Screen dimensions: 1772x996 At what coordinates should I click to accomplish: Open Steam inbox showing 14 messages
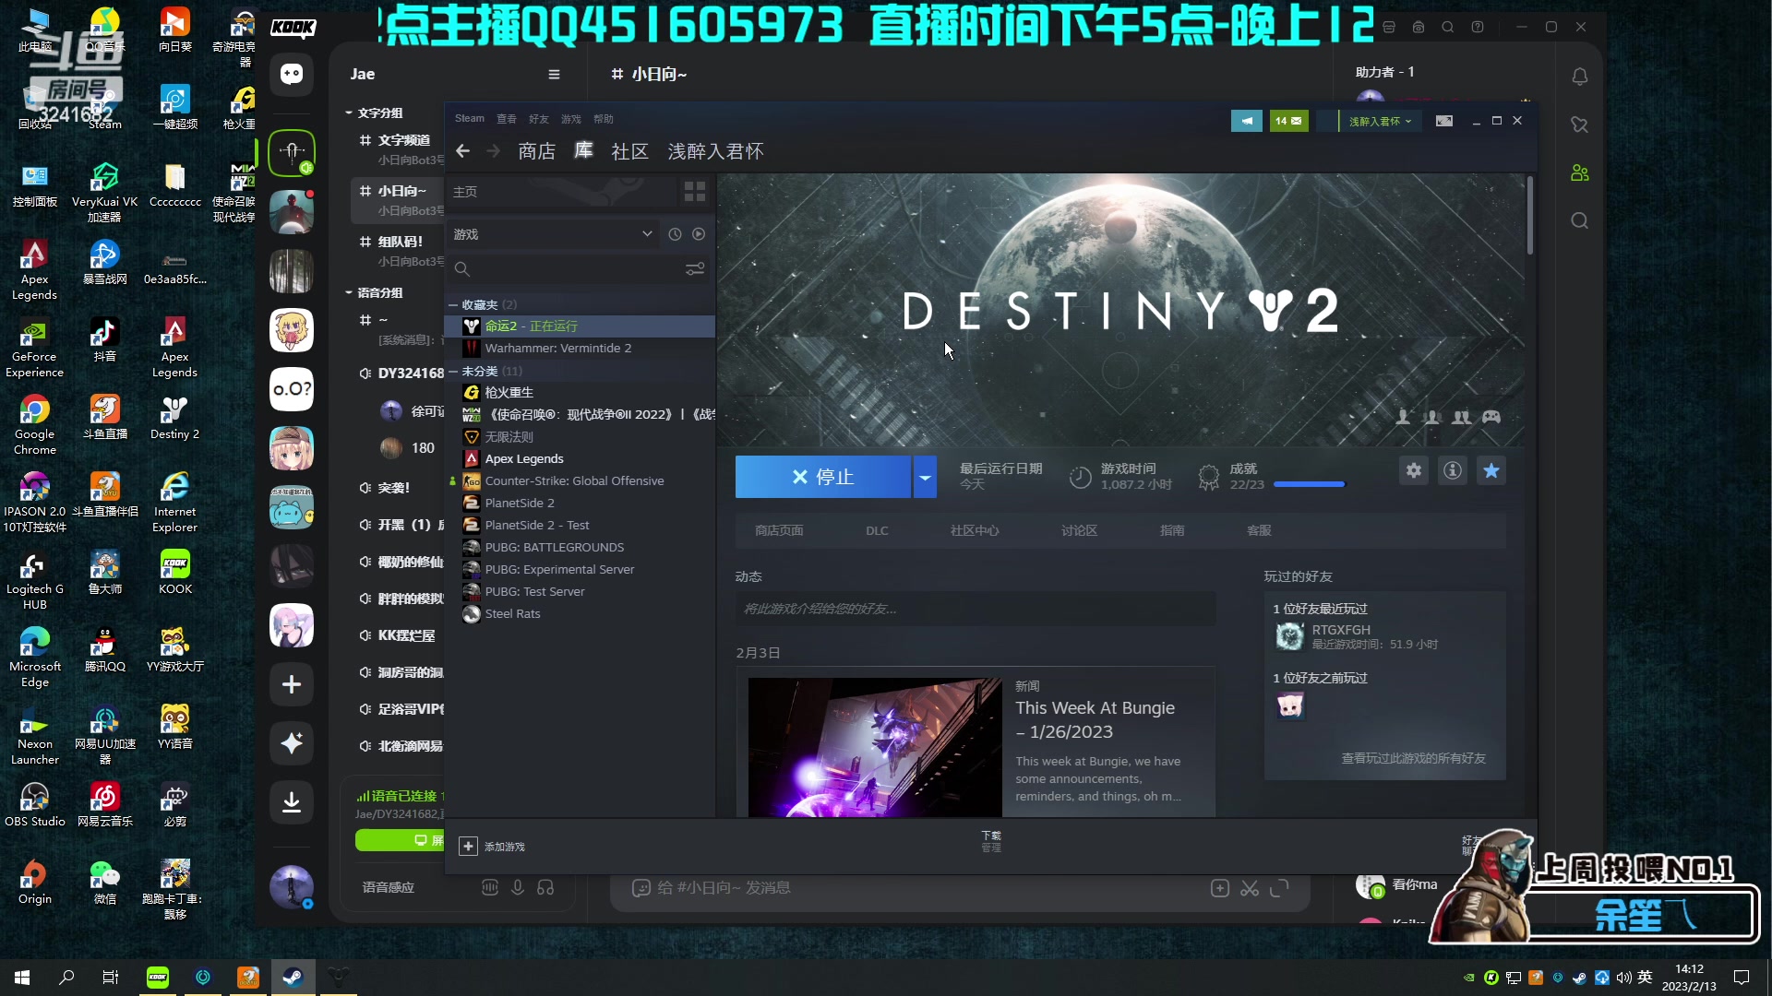(1288, 121)
